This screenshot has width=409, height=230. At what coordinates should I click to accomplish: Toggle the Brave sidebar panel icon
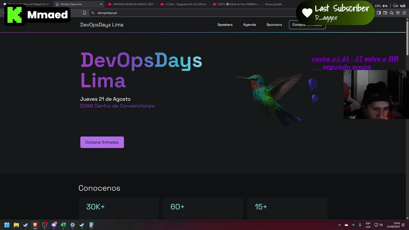point(379,13)
